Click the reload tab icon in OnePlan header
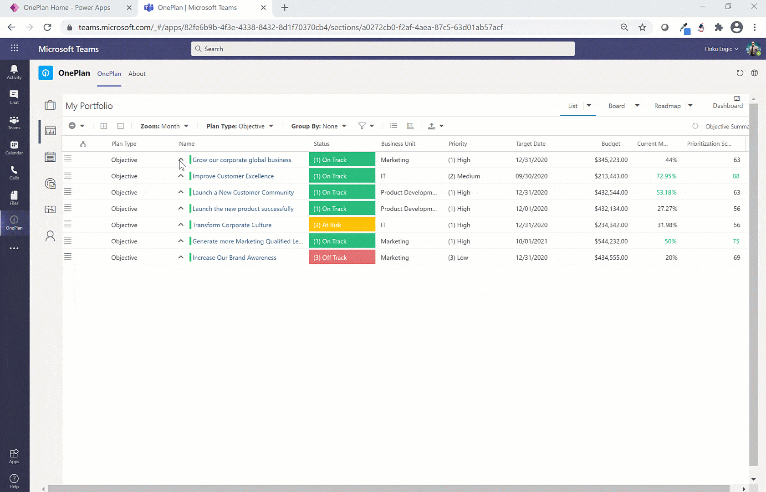 740,73
